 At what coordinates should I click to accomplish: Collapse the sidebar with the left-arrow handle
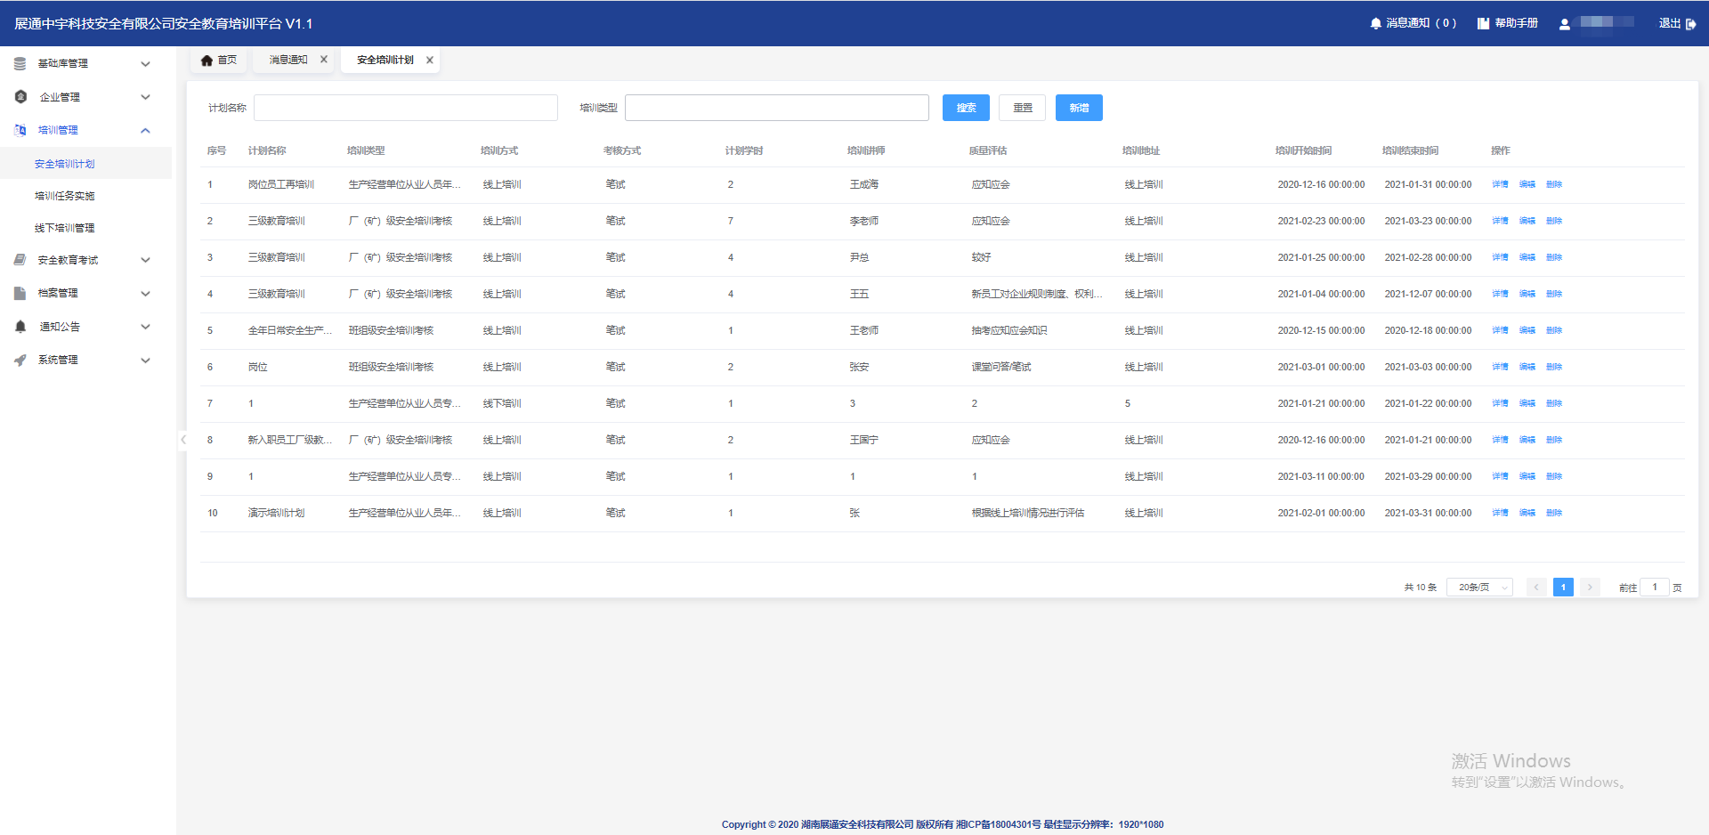[x=182, y=439]
